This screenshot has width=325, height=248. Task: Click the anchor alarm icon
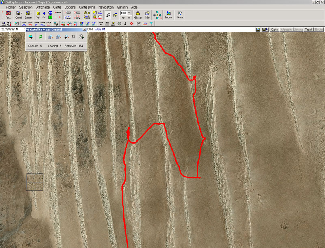pyautogui.click(x=125, y=24)
